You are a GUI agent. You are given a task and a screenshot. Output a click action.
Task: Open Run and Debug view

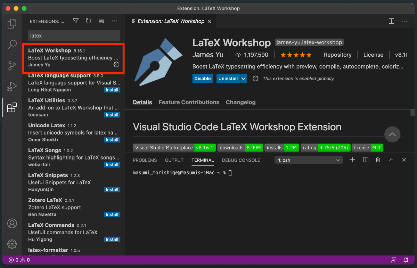pyautogui.click(x=12, y=87)
